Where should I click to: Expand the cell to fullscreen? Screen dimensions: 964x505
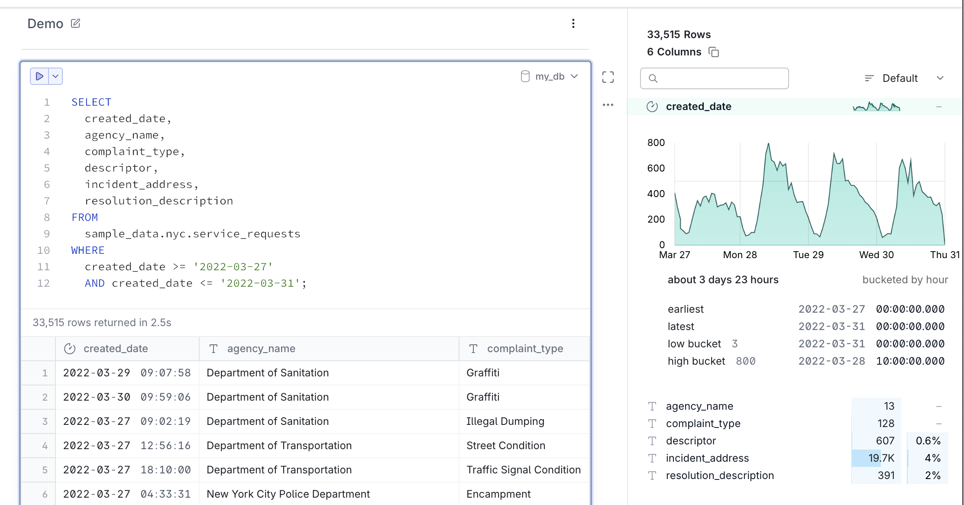(x=608, y=77)
